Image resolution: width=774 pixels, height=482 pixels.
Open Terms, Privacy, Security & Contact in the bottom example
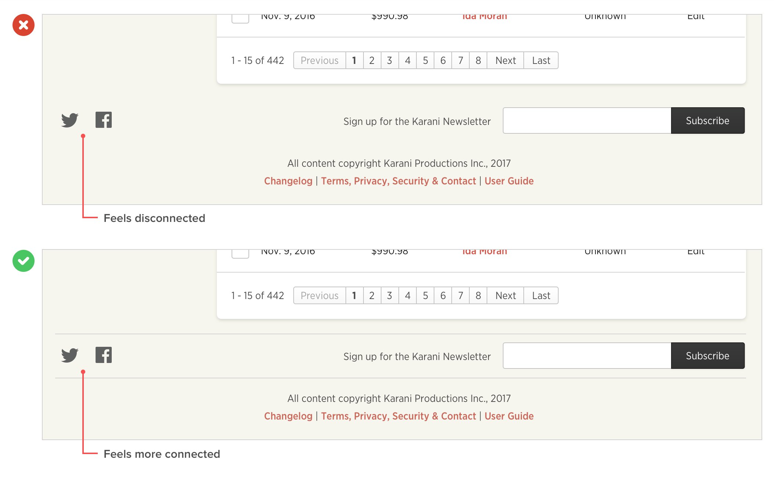click(398, 416)
